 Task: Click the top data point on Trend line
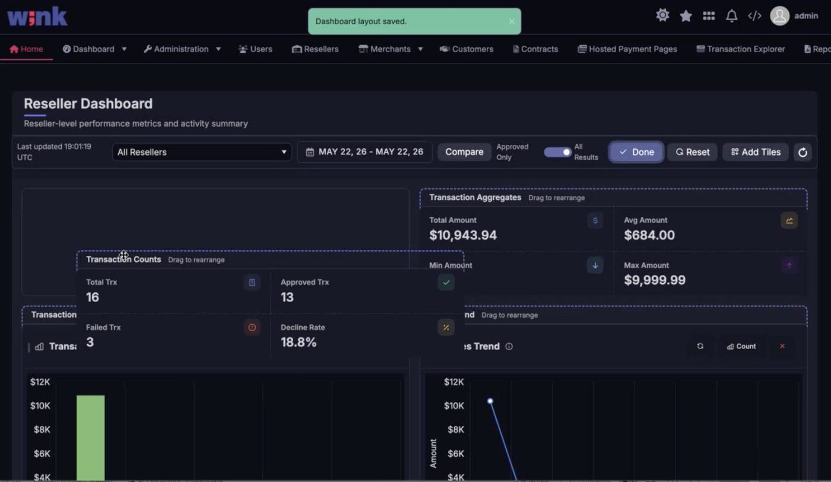(490, 401)
